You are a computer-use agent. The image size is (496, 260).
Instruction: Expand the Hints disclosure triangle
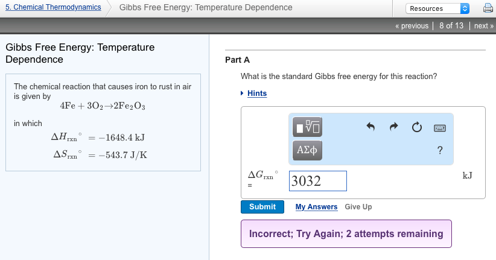pos(243,94)
